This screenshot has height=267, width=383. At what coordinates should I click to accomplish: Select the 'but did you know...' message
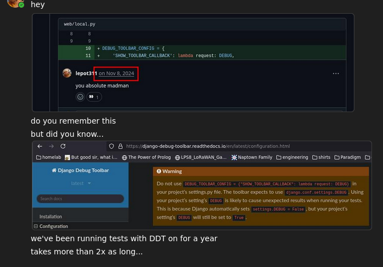67,134
